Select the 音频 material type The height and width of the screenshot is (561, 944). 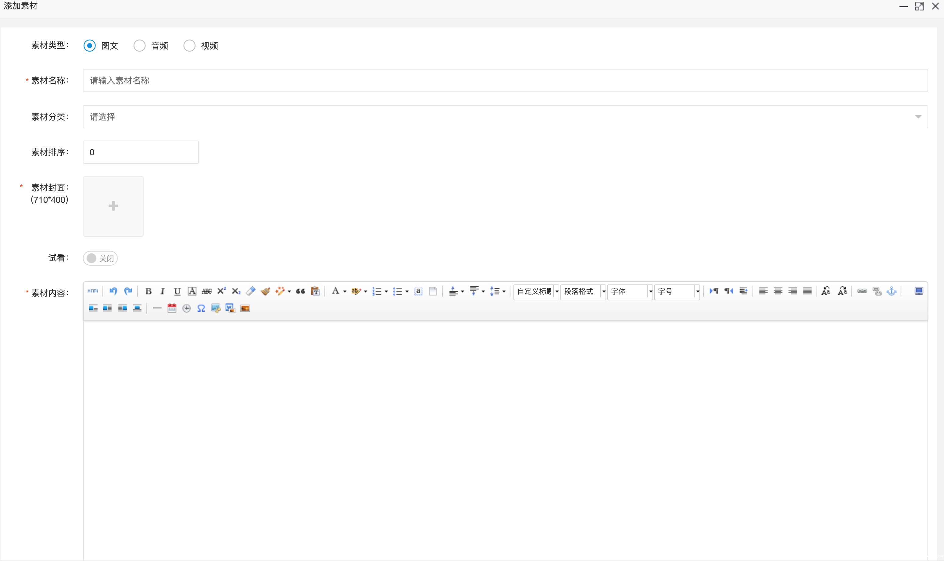coord(140,46)
